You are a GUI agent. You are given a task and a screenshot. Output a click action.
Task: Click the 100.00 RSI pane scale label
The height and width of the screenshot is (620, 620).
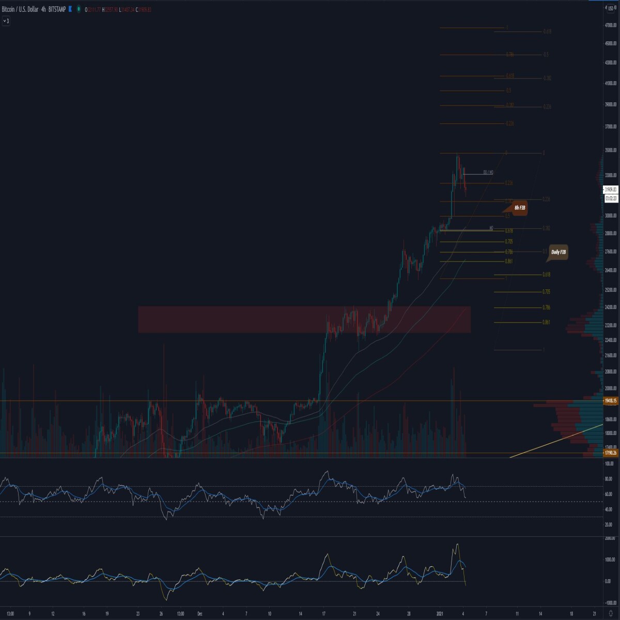pyautogui.click(x=610, y=464)
